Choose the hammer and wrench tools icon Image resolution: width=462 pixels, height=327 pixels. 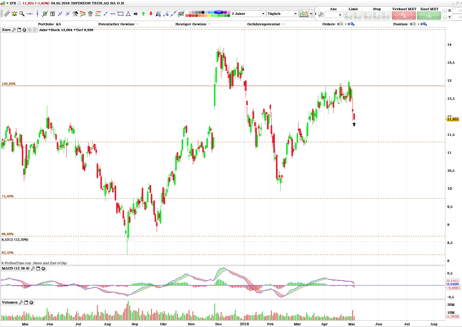(x=75, y=14)
